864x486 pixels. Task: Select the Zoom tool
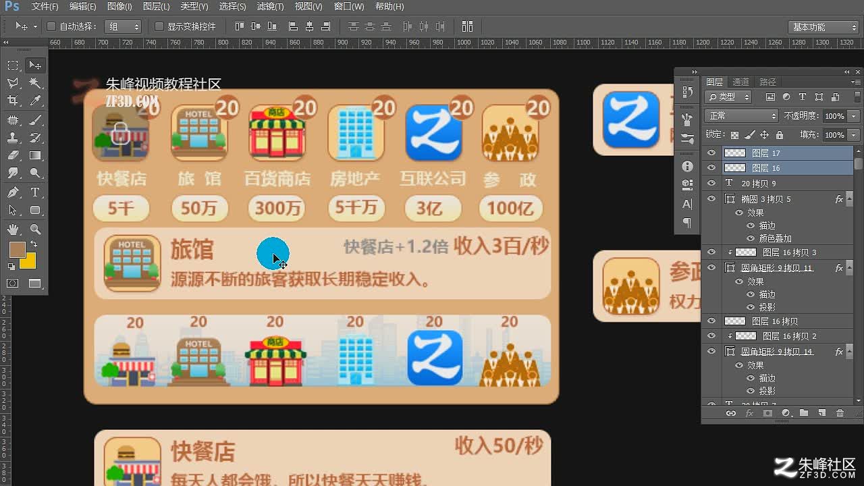click(35, 230)
